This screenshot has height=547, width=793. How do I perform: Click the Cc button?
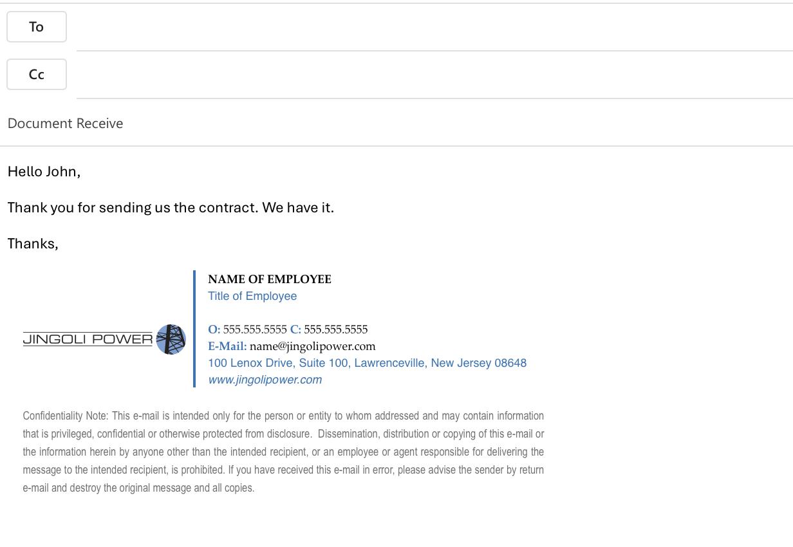[x=37, y=75]
